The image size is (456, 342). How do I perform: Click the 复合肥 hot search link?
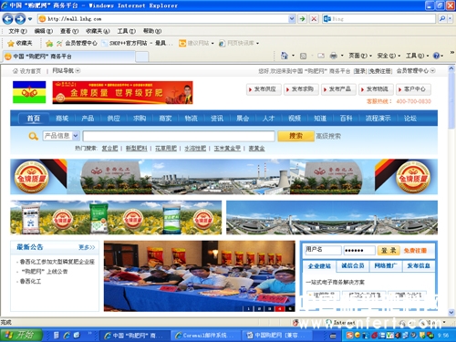click(109, 149)
